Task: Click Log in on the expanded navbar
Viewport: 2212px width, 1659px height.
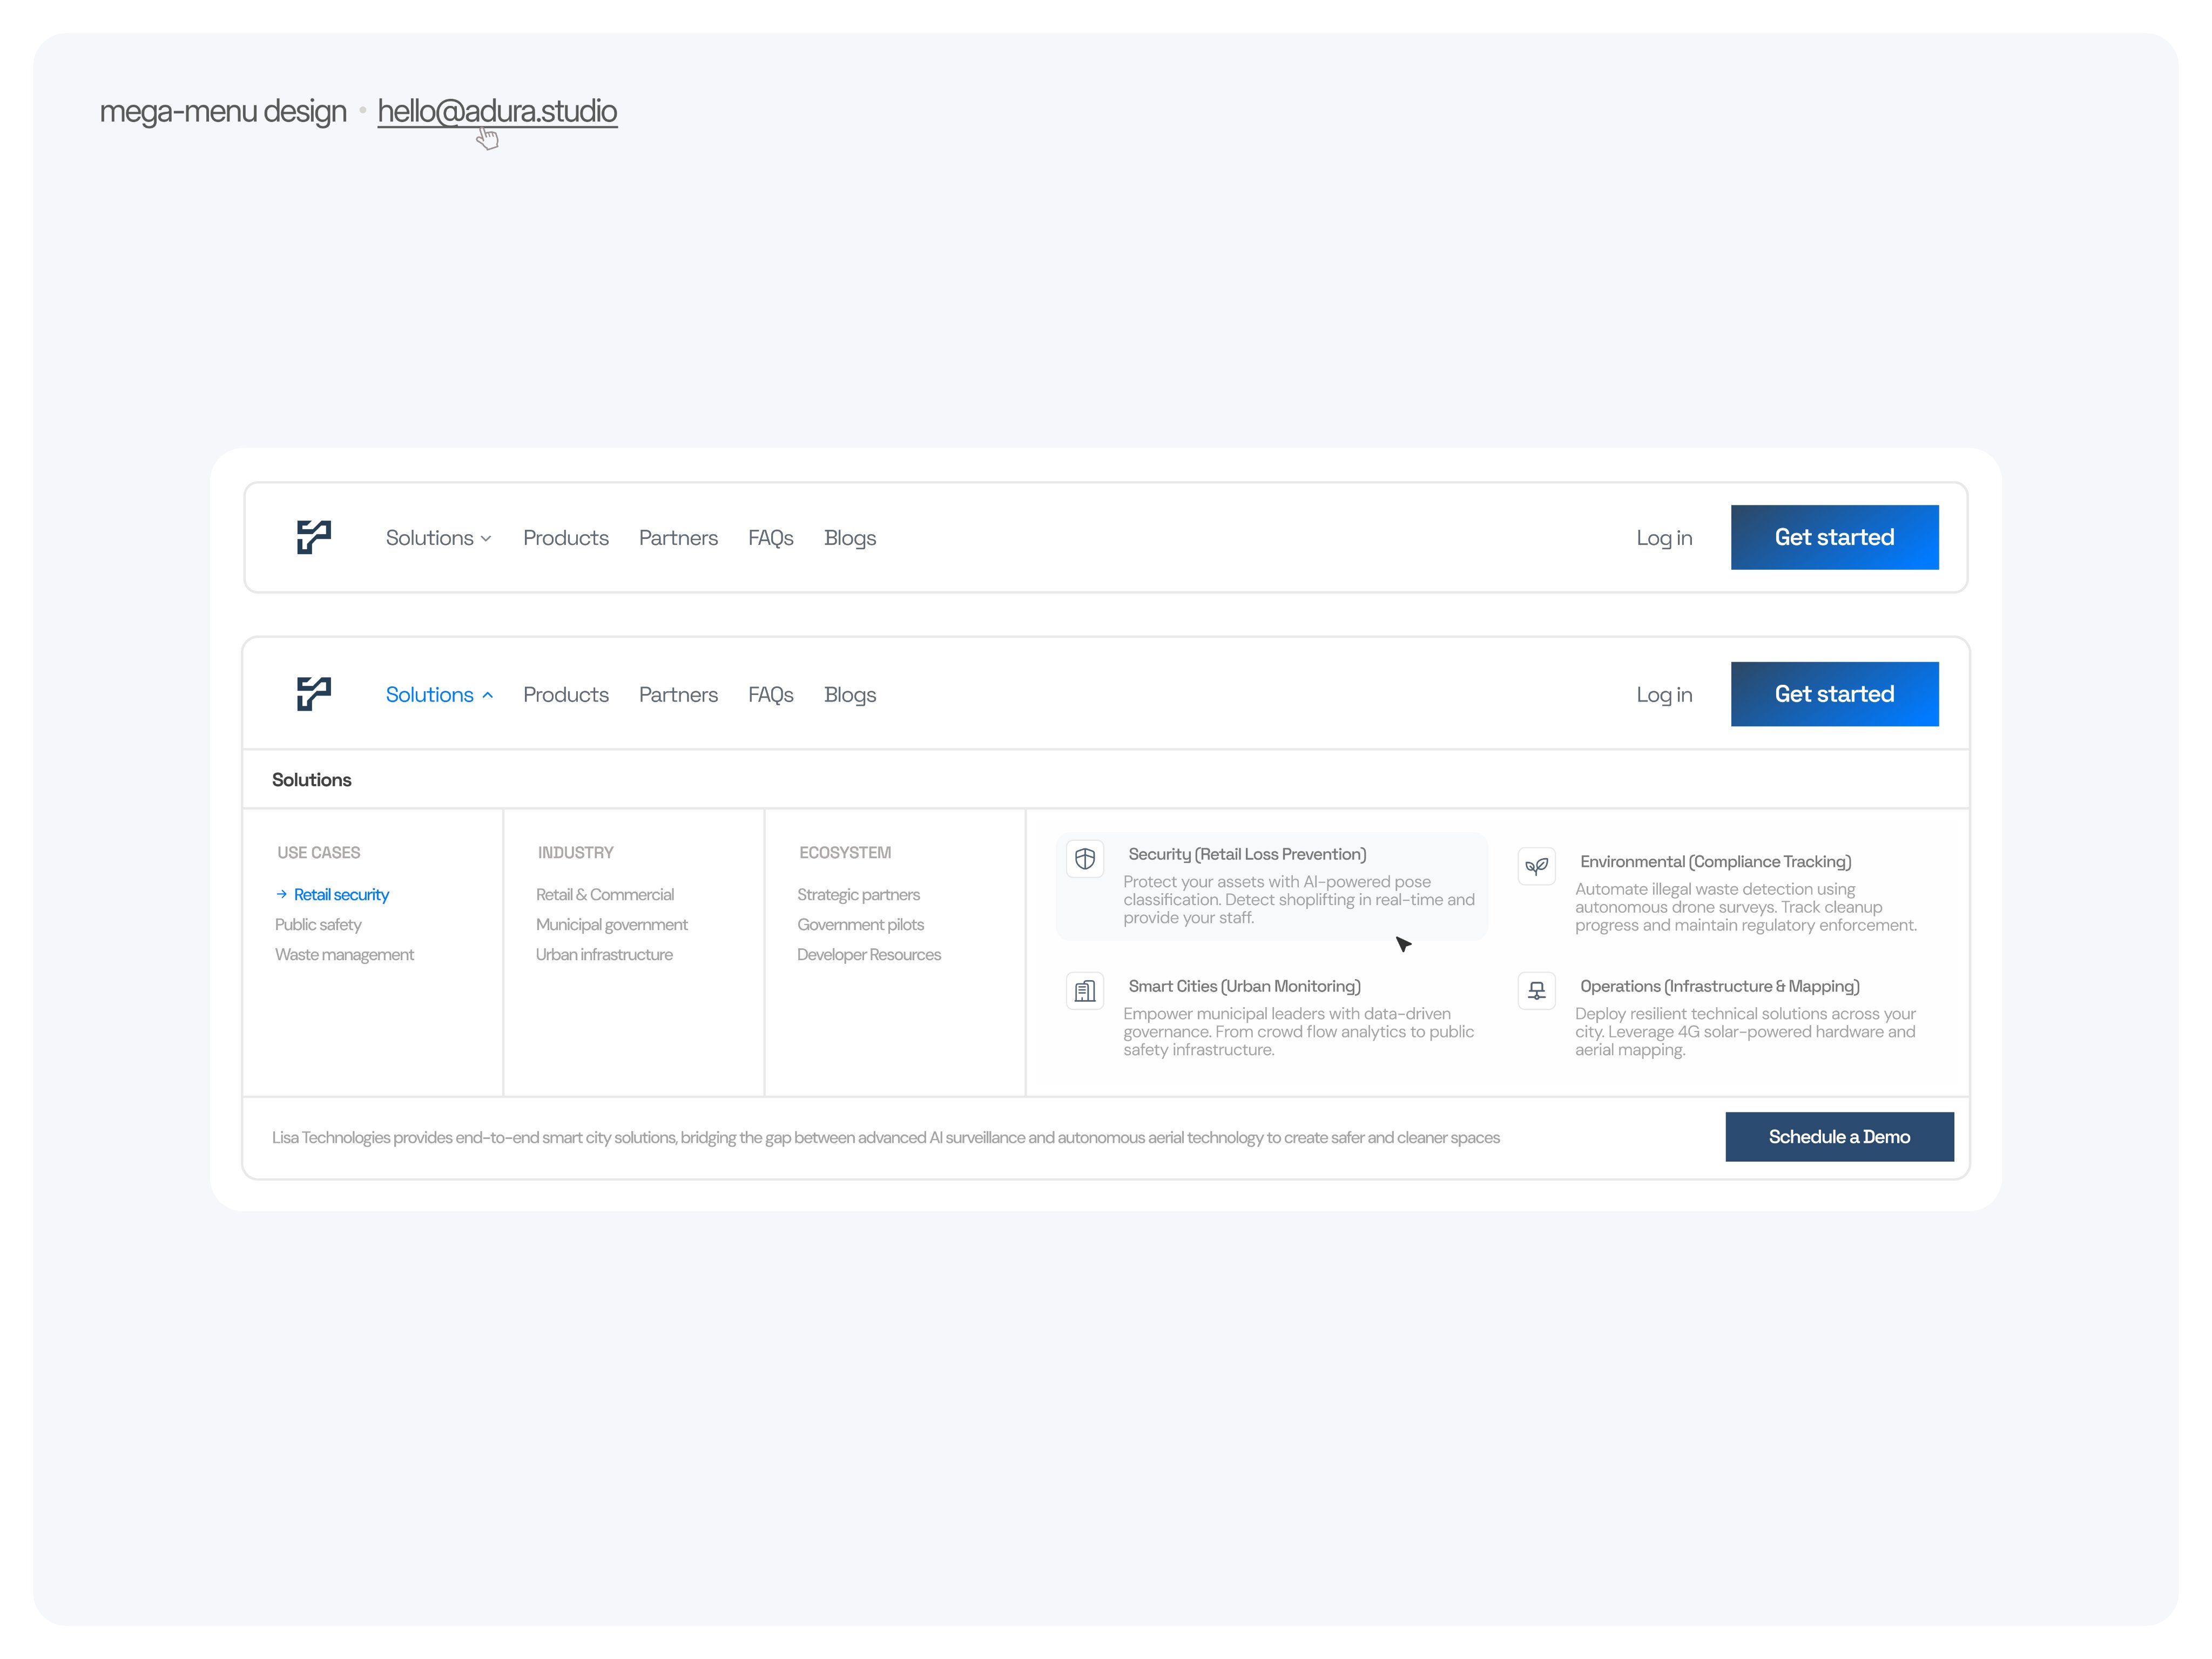Action: click(x=1664, y=695)
